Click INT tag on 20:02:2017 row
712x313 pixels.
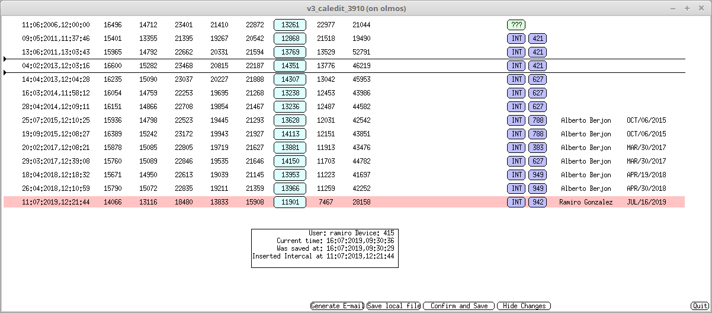click(x=517, y=148)
